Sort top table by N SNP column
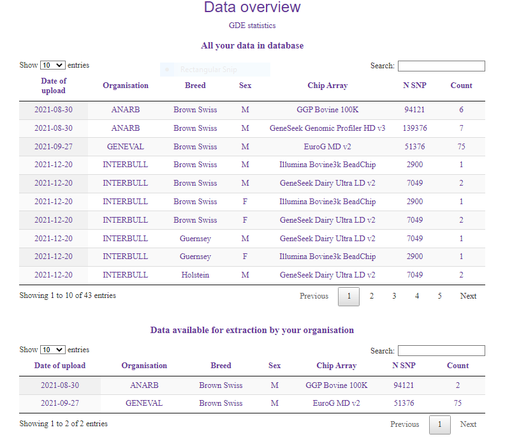This screenshot has height=446, width=505. coord(414,85)
